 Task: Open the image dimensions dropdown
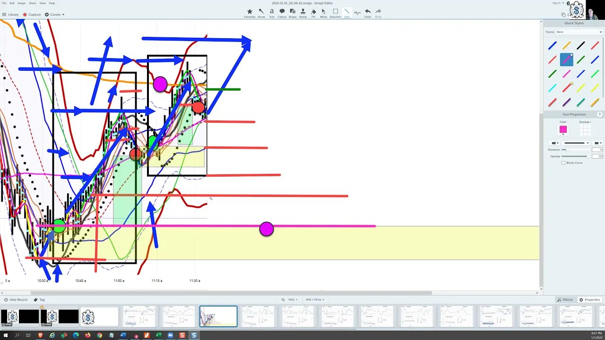[x=315, y=300]
